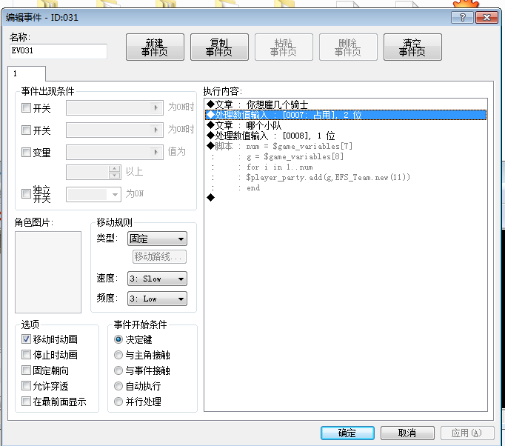Open the second 开关 selector arrow
Screen dimensions: 505x446
tap(156, 130)
